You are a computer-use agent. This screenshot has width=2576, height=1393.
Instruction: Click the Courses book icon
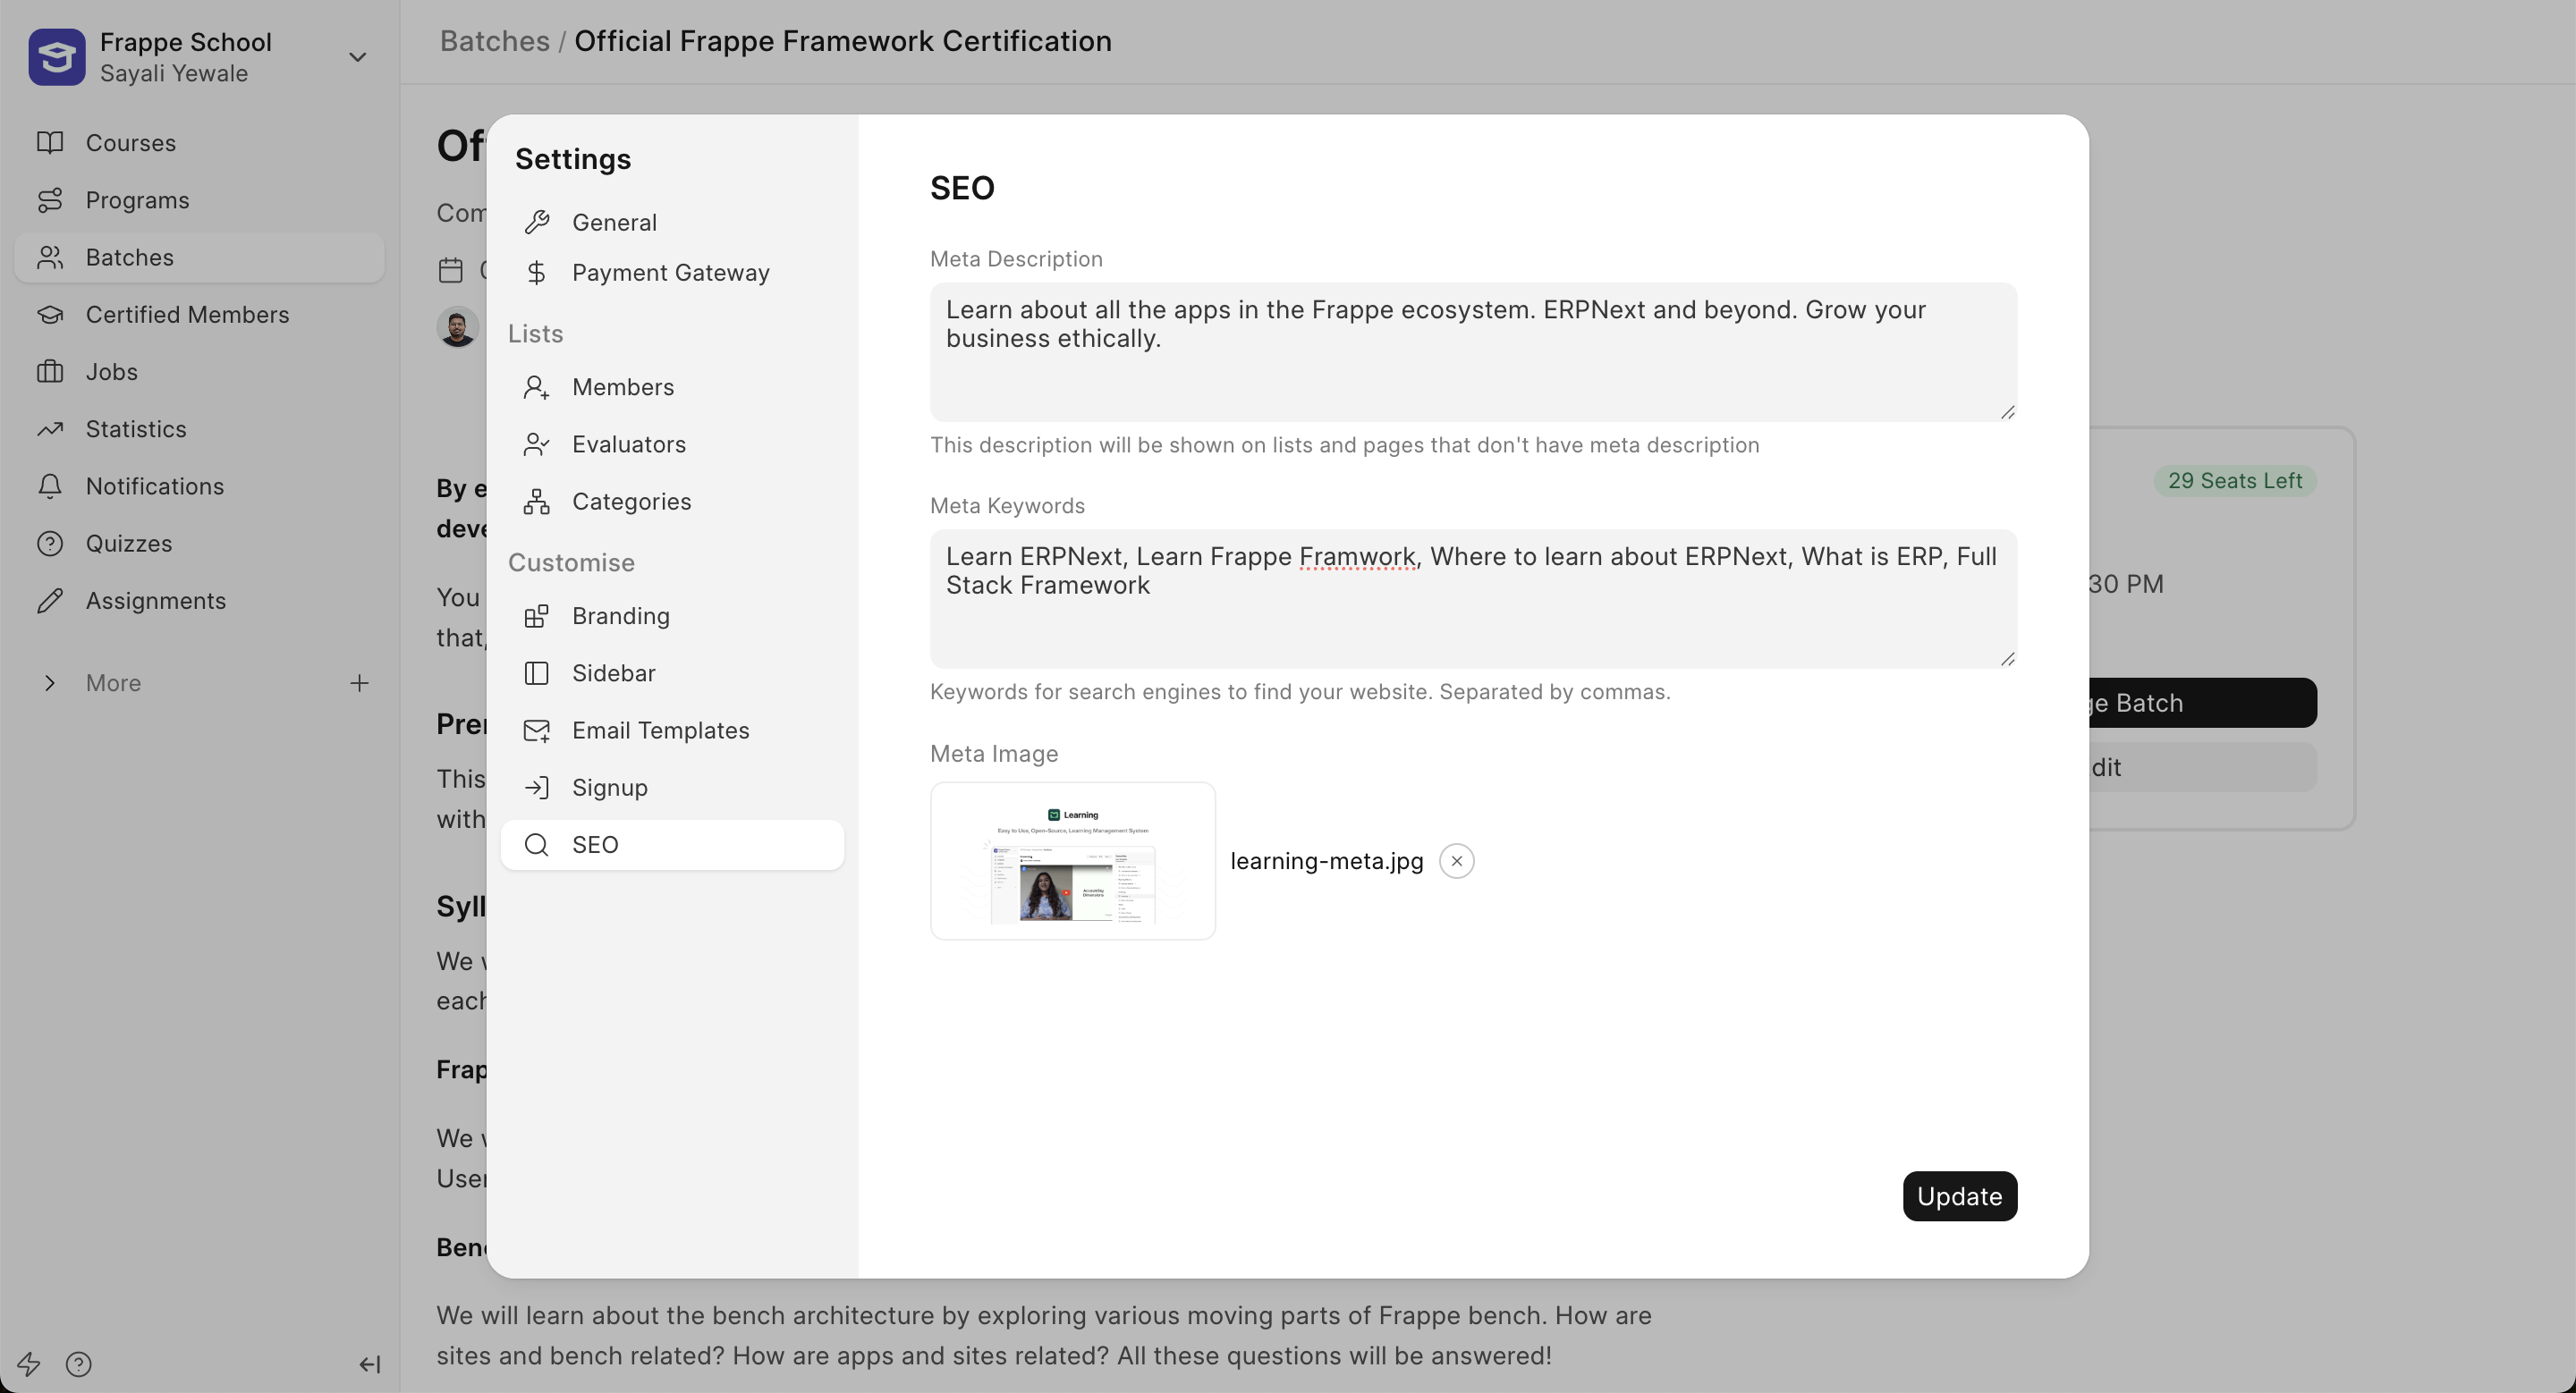(50, 143)
